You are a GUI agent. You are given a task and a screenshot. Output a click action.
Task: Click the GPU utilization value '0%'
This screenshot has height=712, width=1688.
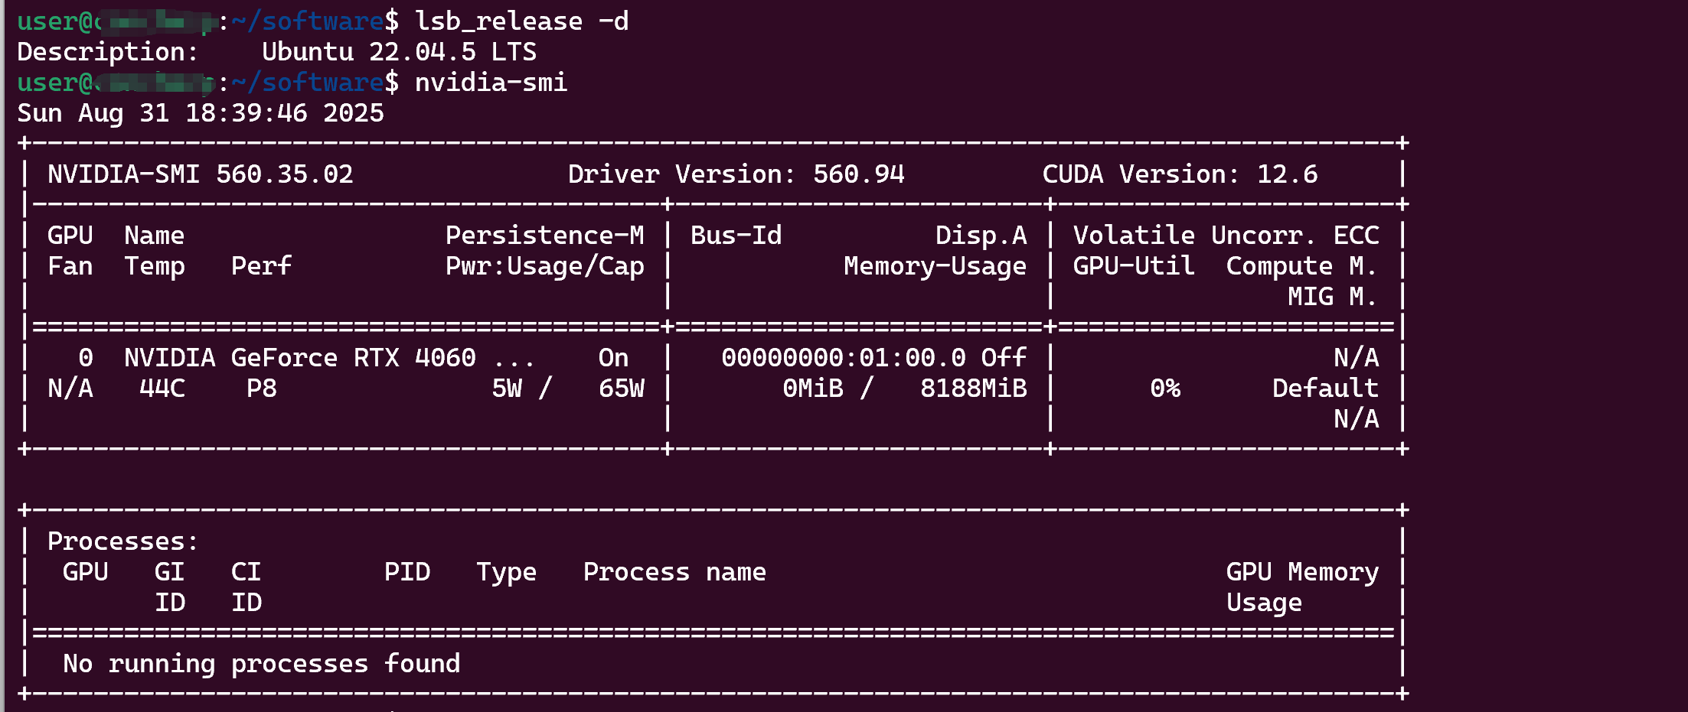coord(1164,389)
